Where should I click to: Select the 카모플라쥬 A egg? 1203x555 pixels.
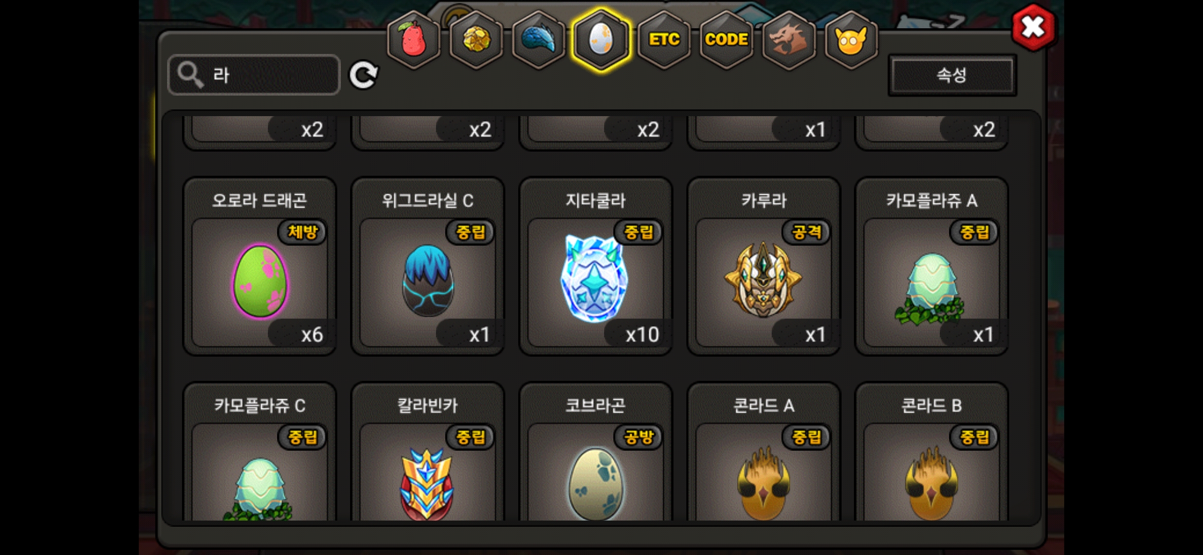pyautogui.click(x=932, y=266)
